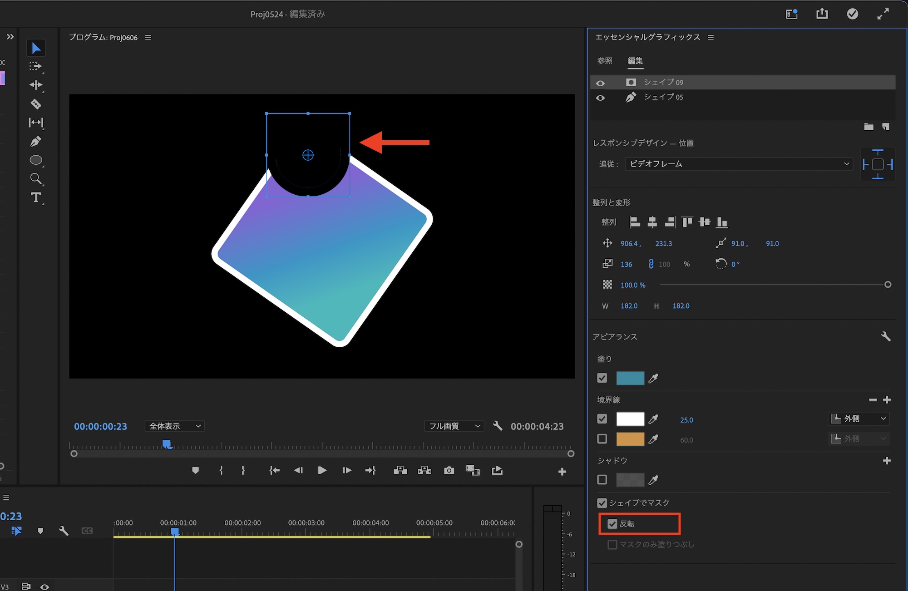908x591 pixels.
Task: Select the Ellipse shape tool
Action: [x=35, y=160]
